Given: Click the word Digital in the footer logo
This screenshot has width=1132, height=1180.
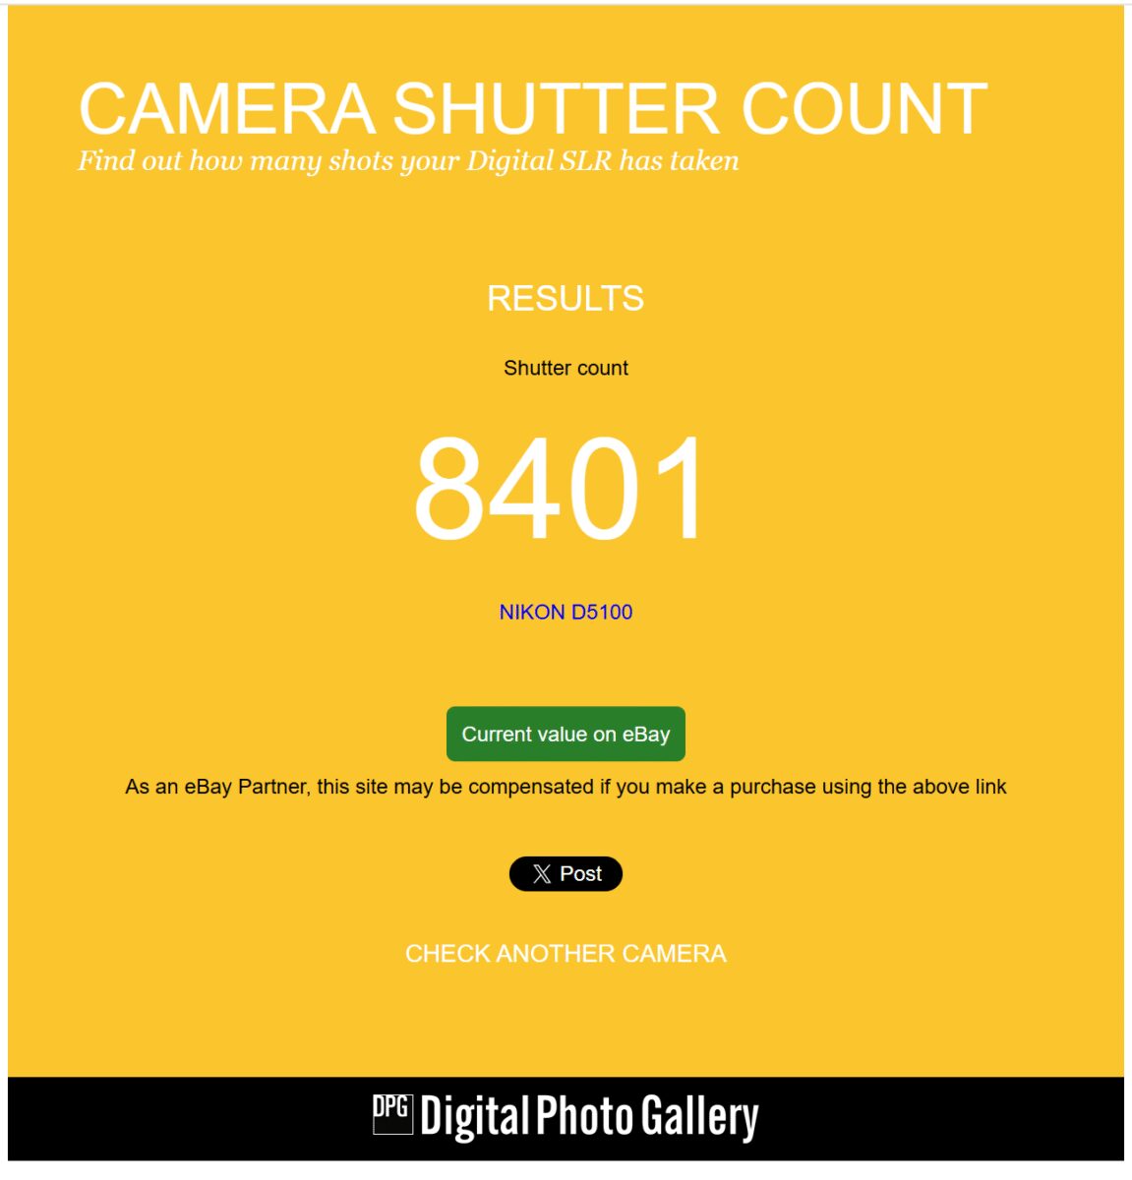Looking at the screenshot, I should (475, 1118).
